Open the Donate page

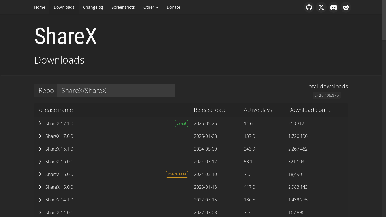point(174,7)
